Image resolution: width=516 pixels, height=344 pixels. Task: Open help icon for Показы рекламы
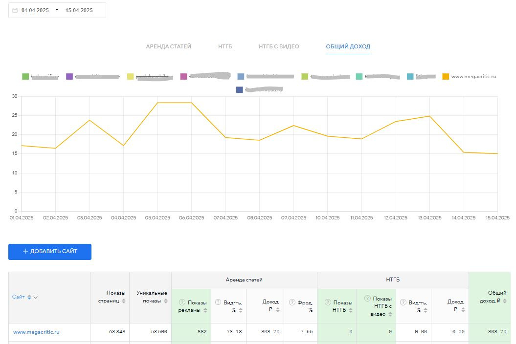tap(182, 302)
